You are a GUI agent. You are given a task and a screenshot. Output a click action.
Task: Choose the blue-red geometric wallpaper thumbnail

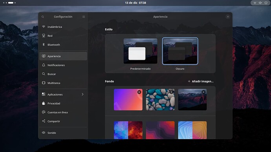tap(128, 130)
